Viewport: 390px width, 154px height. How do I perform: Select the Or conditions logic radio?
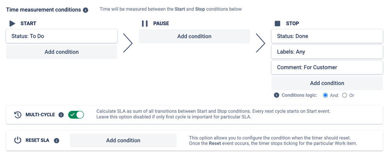[x=345, y=95]
